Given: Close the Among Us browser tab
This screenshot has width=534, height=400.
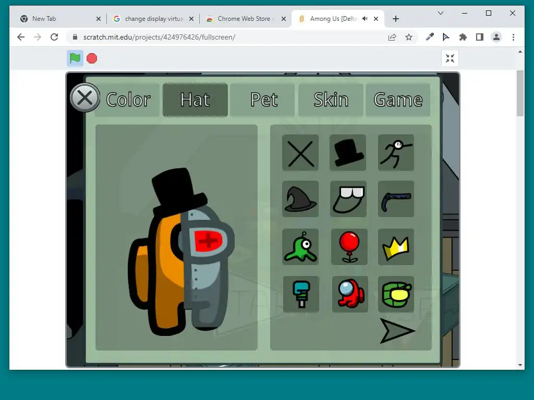Looking at the screenshot, I should click(376, 19).
